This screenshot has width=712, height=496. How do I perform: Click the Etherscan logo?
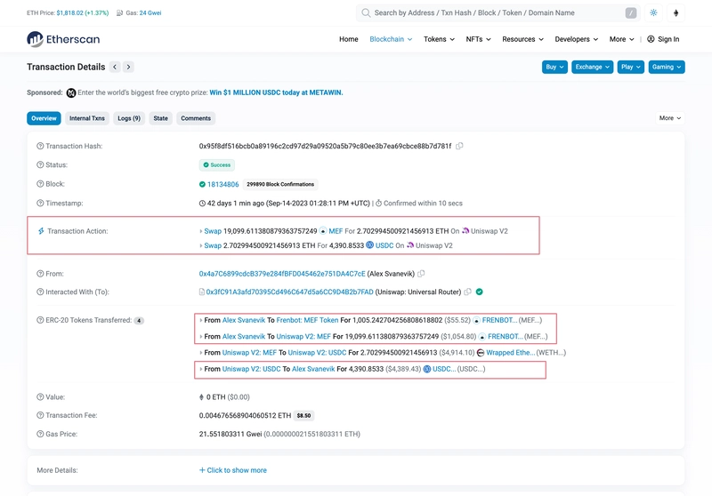click(x=63, y=39)
